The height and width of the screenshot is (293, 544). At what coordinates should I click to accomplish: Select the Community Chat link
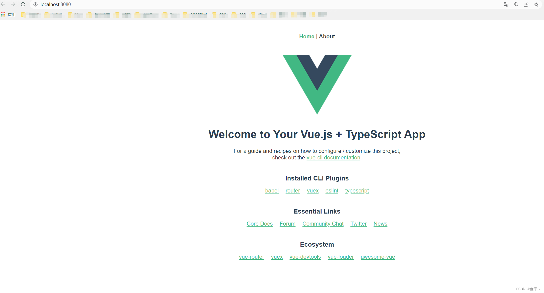coord(322,224)
